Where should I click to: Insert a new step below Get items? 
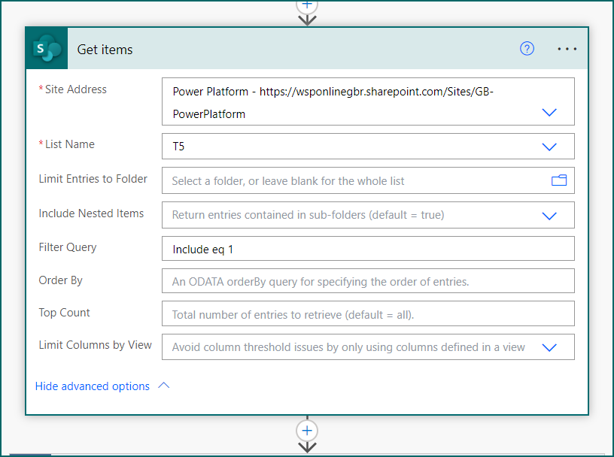307,431
